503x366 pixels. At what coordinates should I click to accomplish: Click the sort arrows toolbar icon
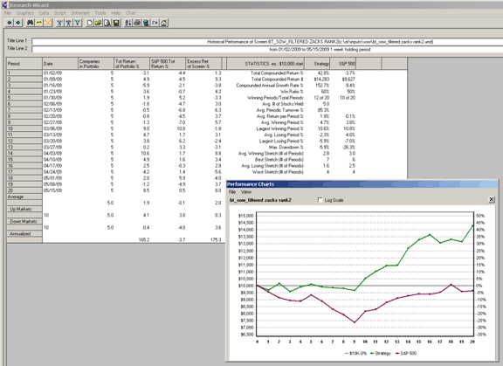[x=128, y=23]
